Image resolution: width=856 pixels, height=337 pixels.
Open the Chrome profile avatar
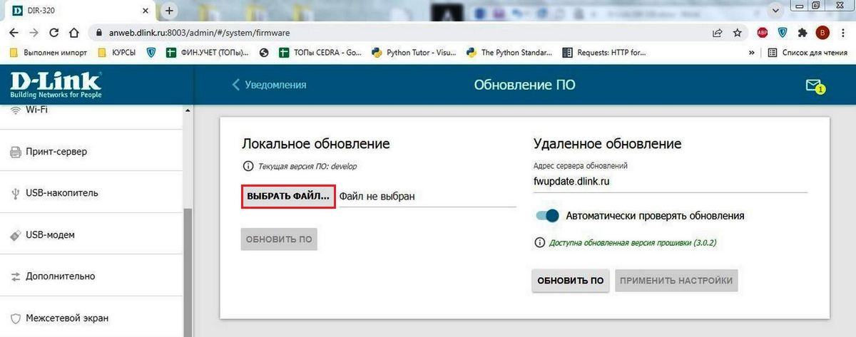coord(823,32)
